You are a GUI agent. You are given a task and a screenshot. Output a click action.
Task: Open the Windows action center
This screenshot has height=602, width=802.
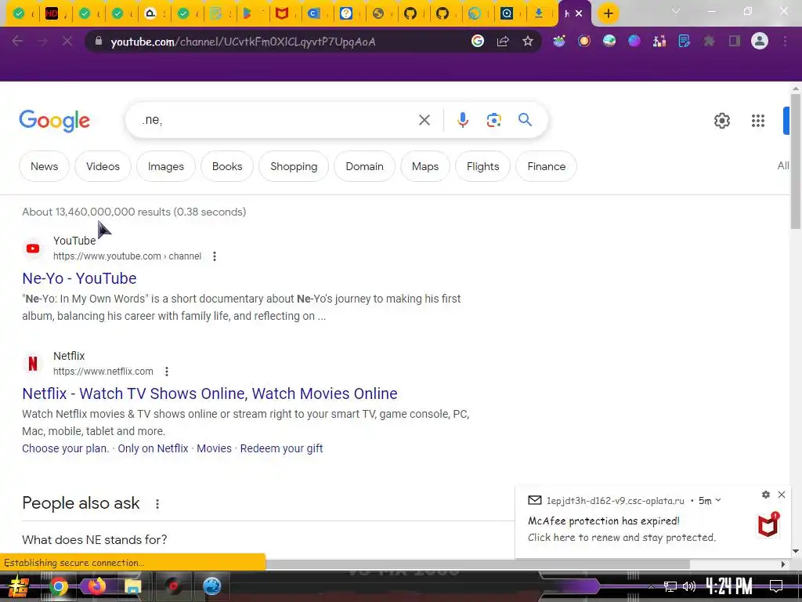coord(776,586)
